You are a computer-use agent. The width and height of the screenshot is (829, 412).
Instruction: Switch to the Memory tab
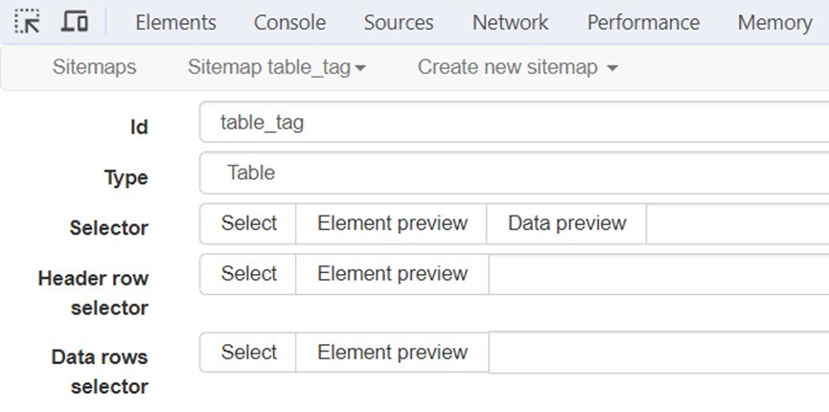[x=774, y=22]
